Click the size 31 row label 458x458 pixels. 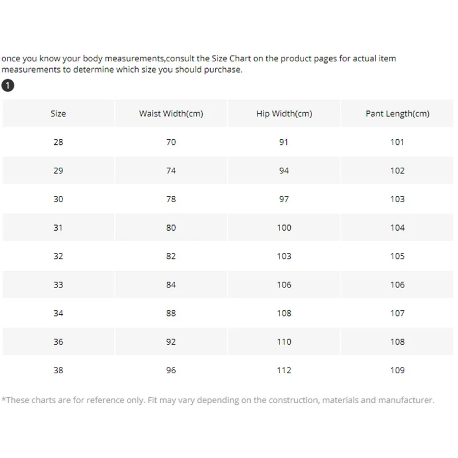[58, 228]
